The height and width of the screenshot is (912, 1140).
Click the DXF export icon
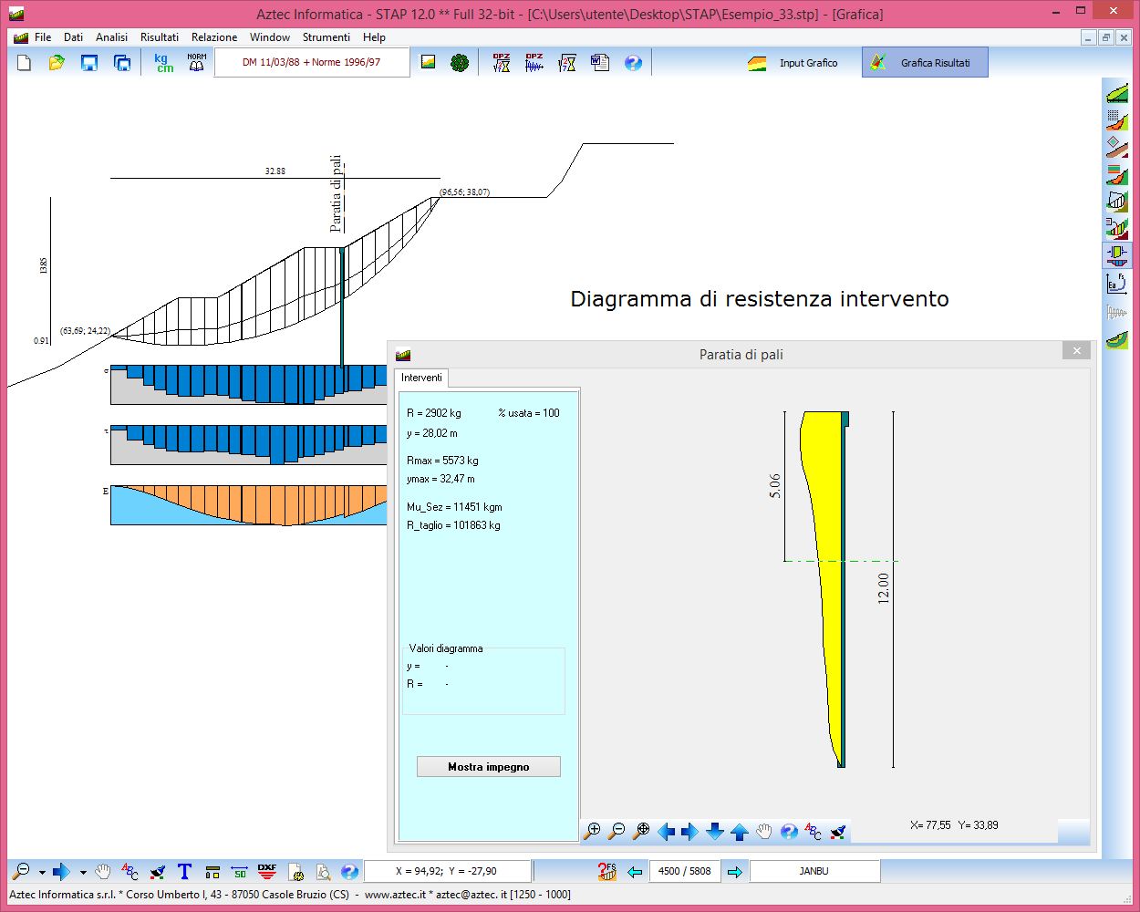[x=267, y=872]
